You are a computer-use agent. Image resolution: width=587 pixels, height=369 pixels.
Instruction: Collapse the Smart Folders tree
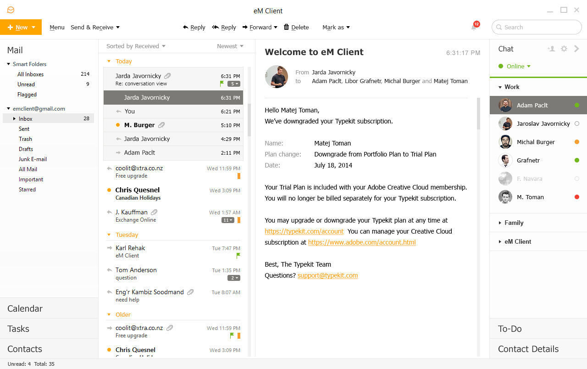click(9, 64)
